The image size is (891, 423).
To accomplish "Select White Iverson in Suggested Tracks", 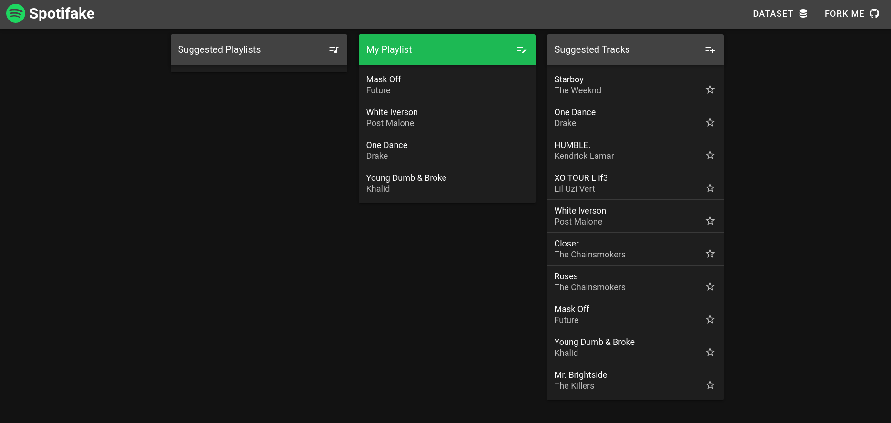I will tap(635, 216).
